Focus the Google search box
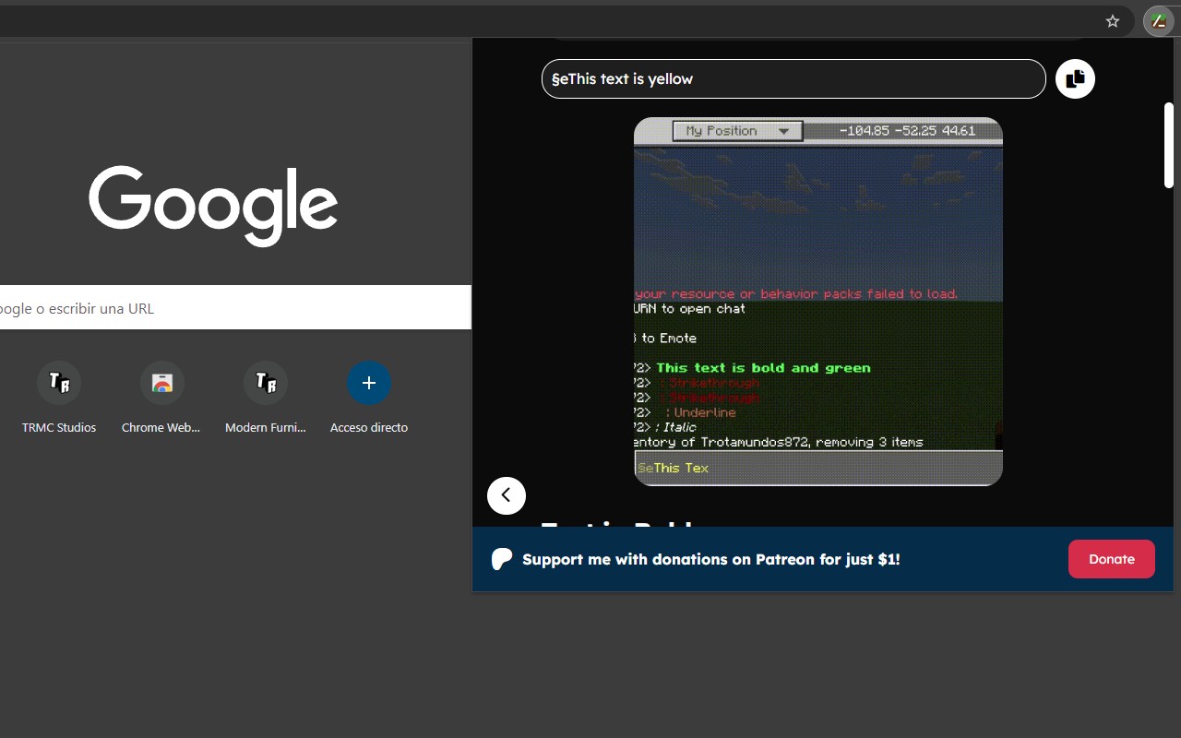The height and width of the screenshot is (738, 1181). pos(235,308)
